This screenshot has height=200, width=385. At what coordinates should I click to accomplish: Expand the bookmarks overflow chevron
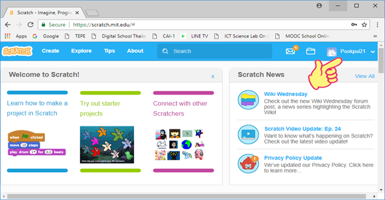click(375, 36)
